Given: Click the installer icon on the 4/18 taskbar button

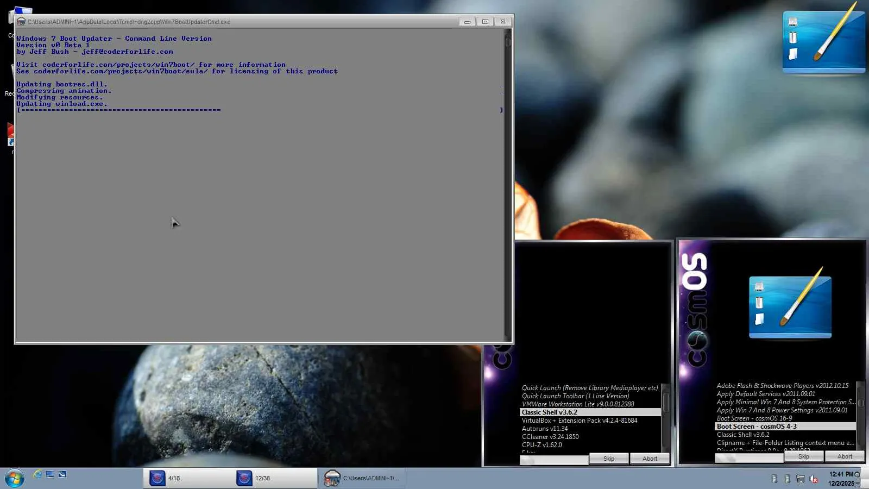Looking at the screenshot, I should 158,478.
